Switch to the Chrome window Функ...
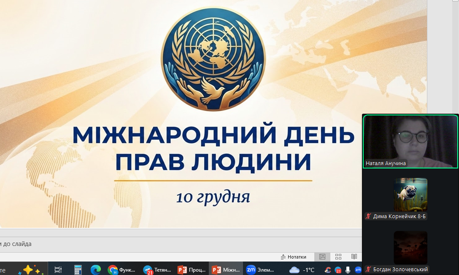459x275 pixels. tap(121, 270)
